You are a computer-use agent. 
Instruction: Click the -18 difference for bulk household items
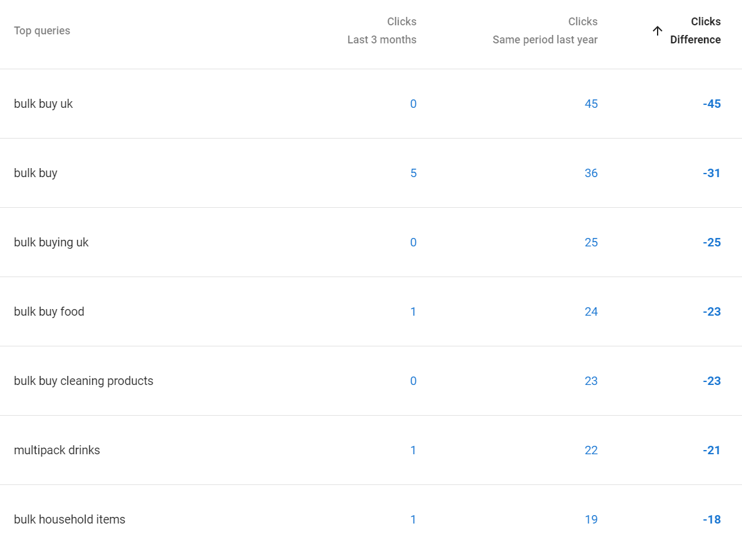(711, 519)
